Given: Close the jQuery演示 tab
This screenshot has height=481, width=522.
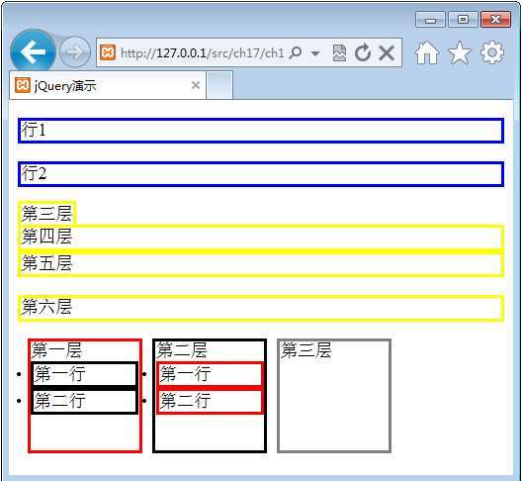Looking at the screenshot, I should (196, 85).
